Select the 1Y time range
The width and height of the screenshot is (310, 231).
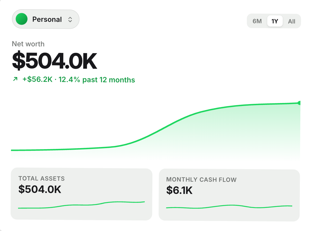[275, 21]
